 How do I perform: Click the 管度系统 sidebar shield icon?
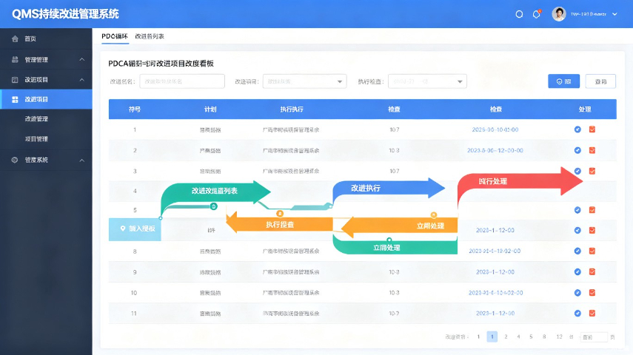(15, 160)
